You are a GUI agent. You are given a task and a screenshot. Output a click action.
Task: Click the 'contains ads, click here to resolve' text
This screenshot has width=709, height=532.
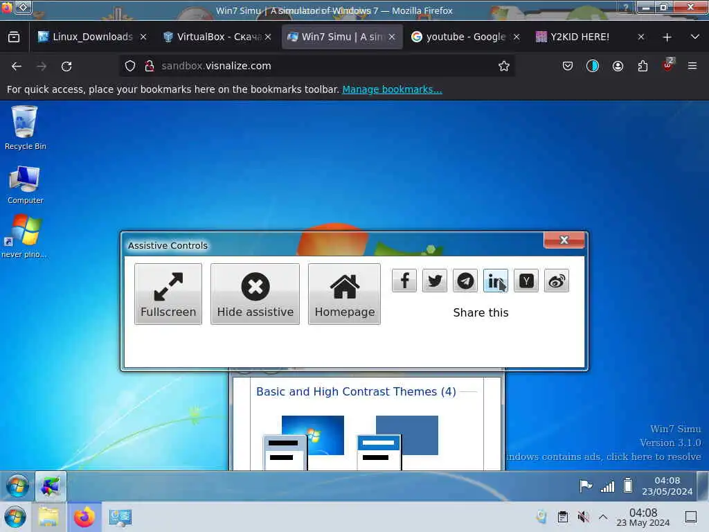pyautogui.click(x=604, y=457)
